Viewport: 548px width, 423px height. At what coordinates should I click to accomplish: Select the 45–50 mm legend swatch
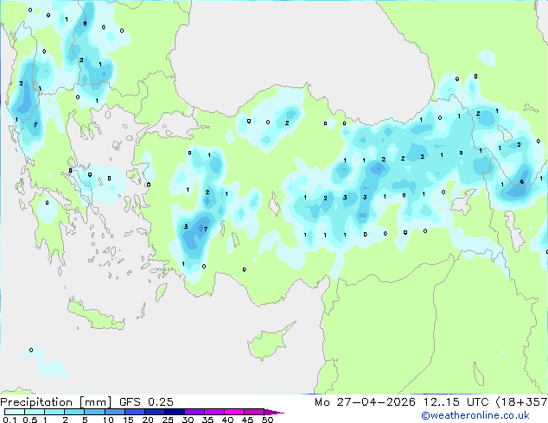254,412
